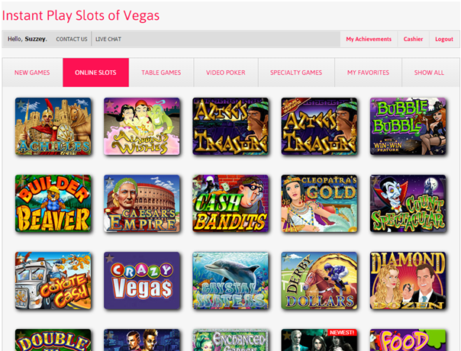Open Bubble Bubble slot game
This screenshot has width=461, height=351.
408,127
